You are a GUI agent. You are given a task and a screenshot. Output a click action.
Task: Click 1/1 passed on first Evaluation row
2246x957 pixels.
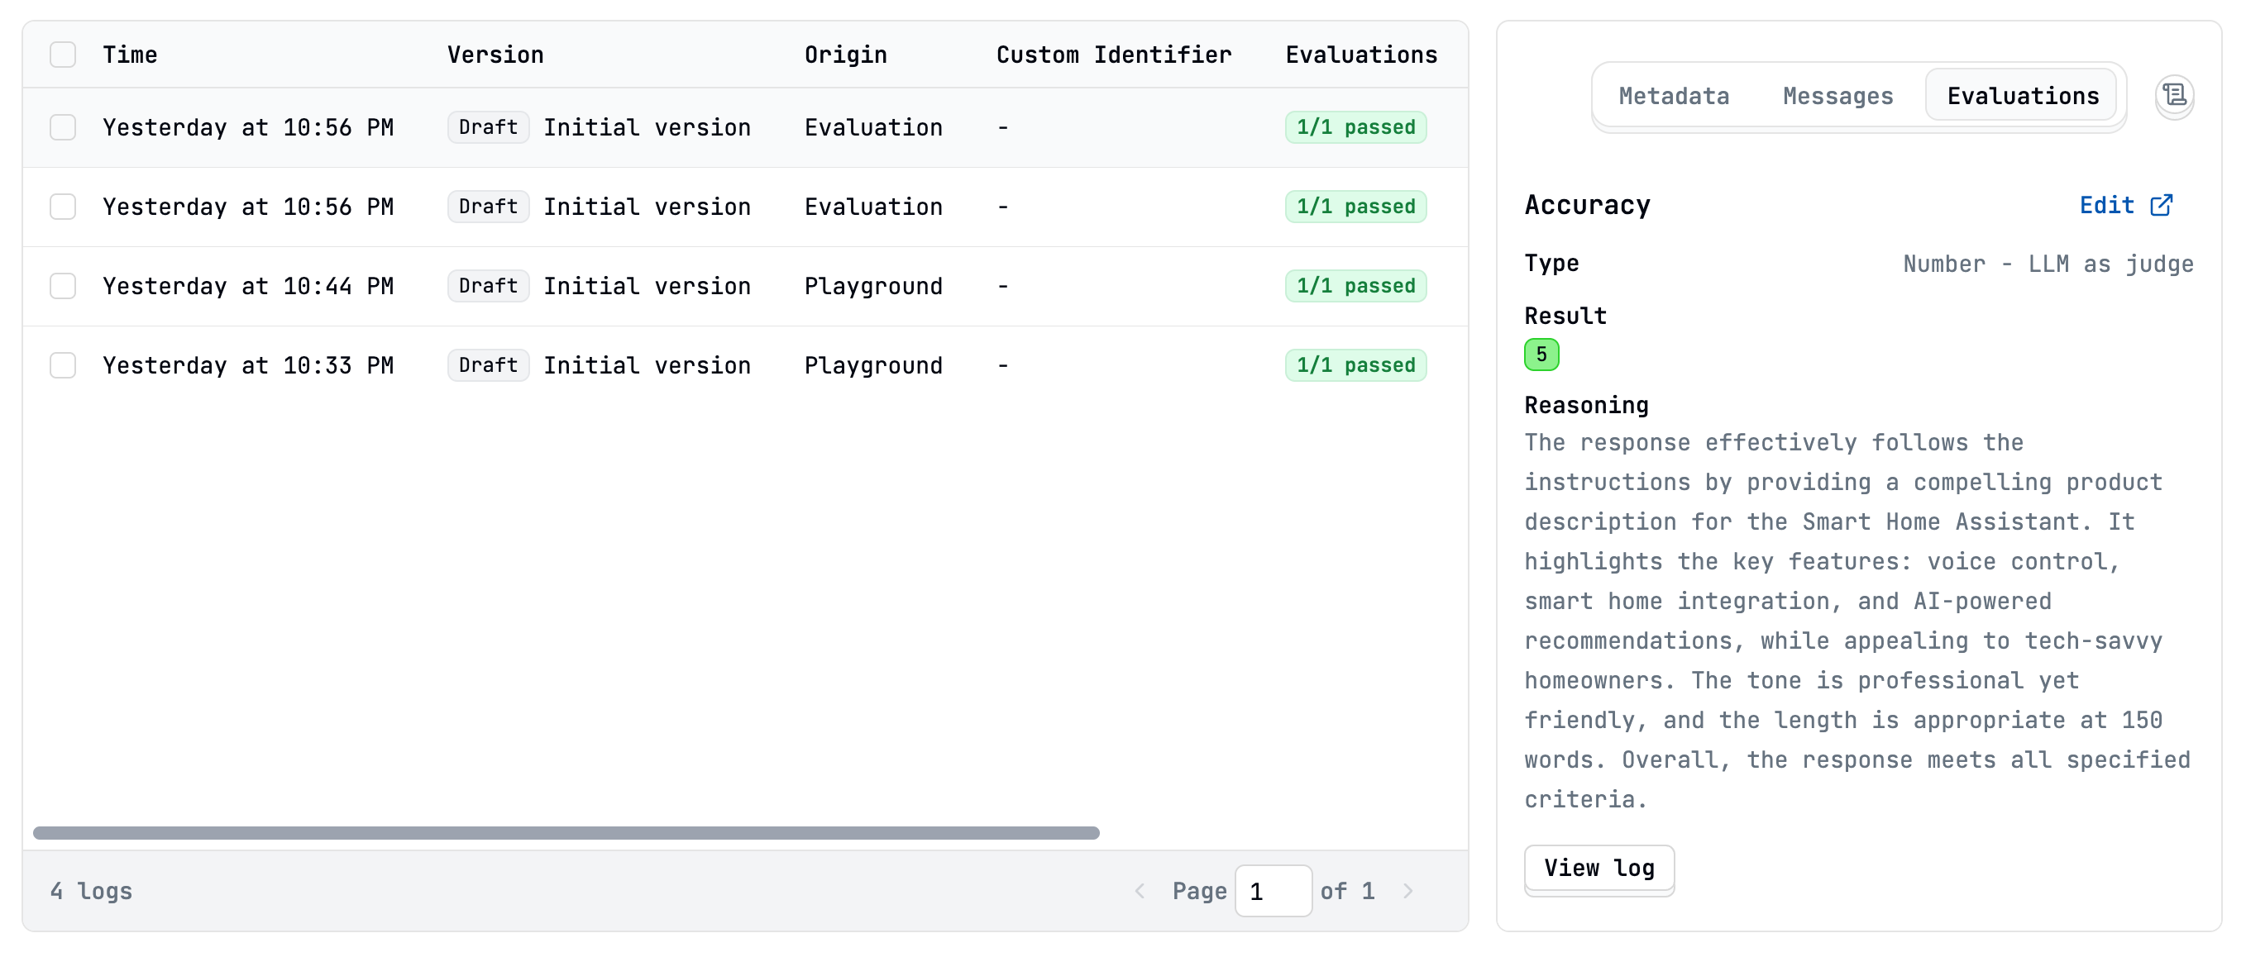(1356, 127)
